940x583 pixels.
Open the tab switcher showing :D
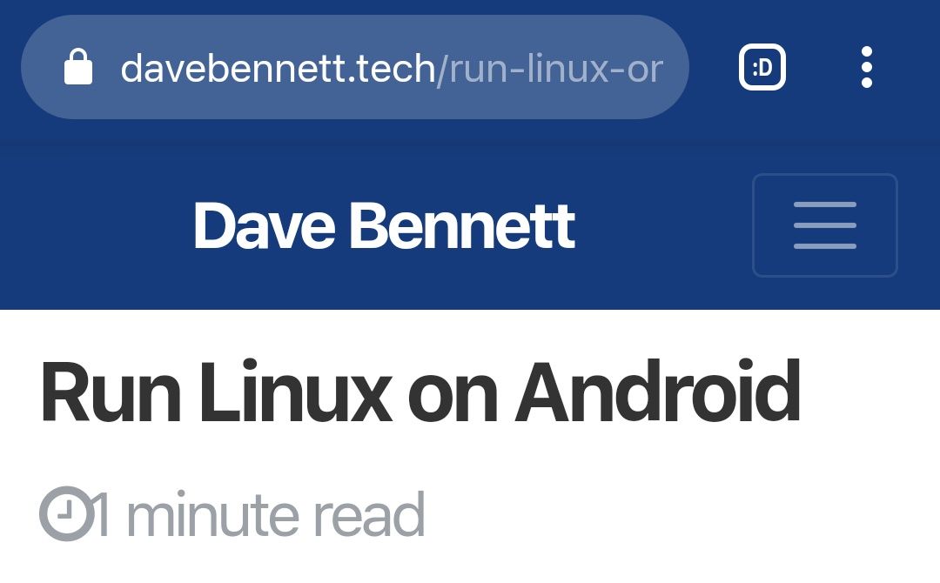coord(762,67)
